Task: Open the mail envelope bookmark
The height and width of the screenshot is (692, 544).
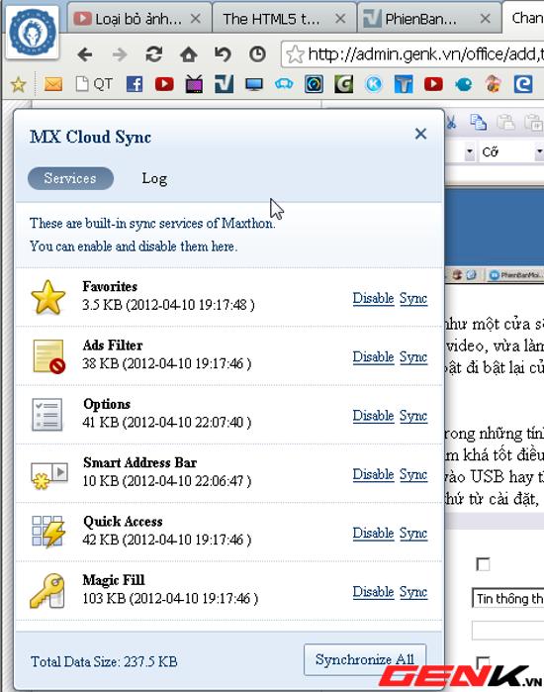Action: [x=53, y=84]
